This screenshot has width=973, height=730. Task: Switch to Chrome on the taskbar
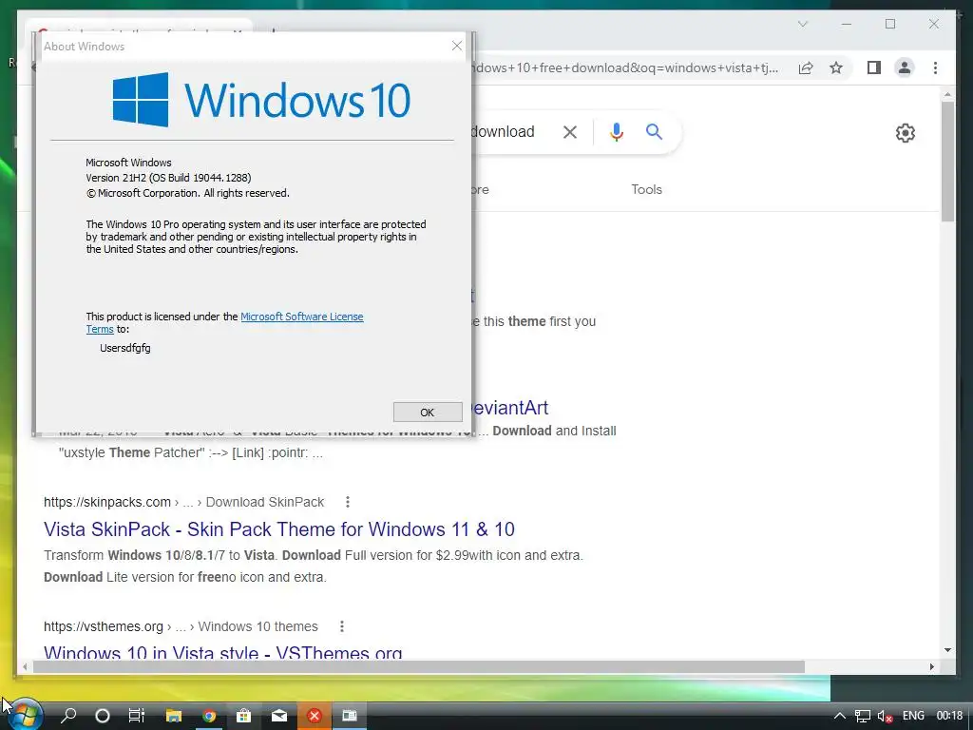tap(209, 716)
